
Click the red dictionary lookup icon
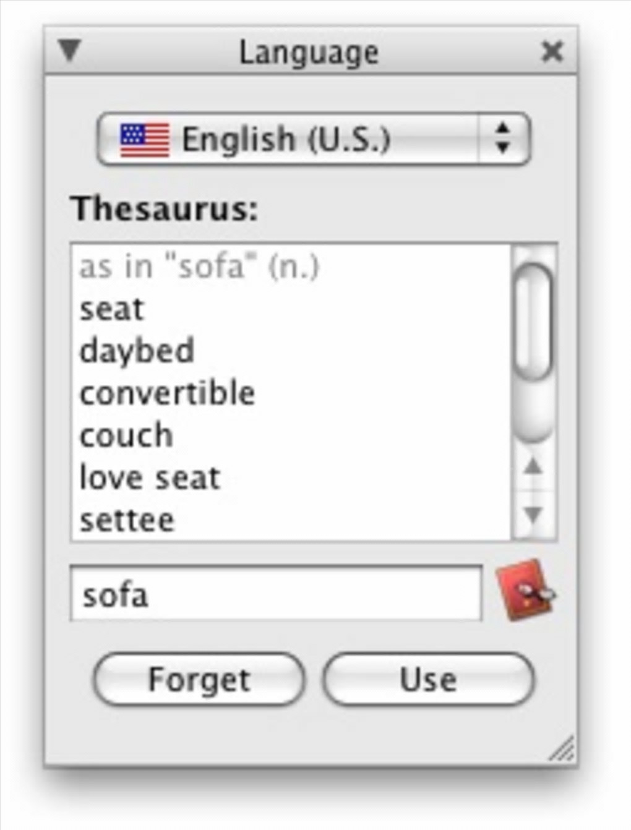[x=526, y=590]
